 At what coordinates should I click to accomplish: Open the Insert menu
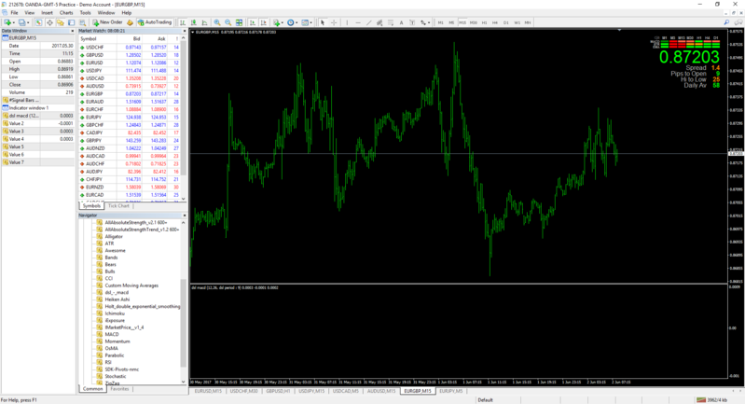(x=47, y=13)
